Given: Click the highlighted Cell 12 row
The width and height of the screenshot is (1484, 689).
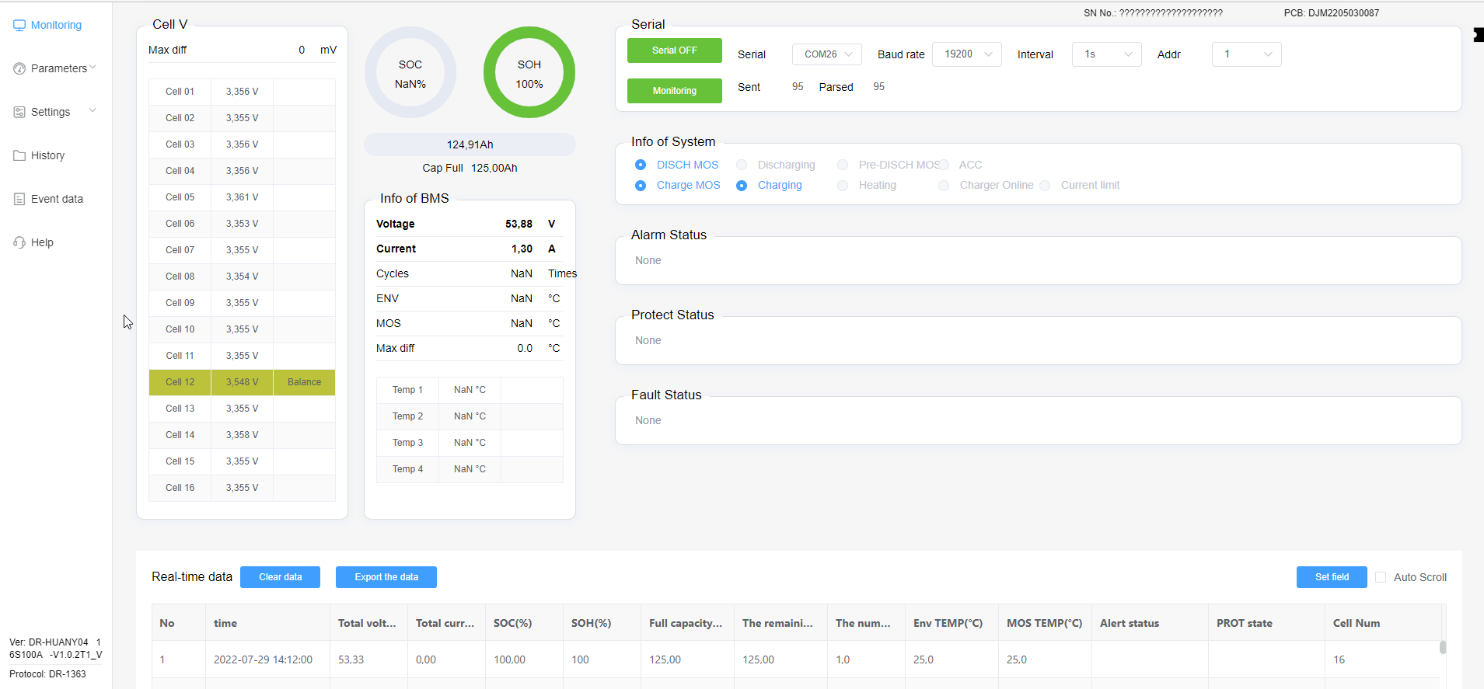Looking at the screenshot, I should coord(242,382).
